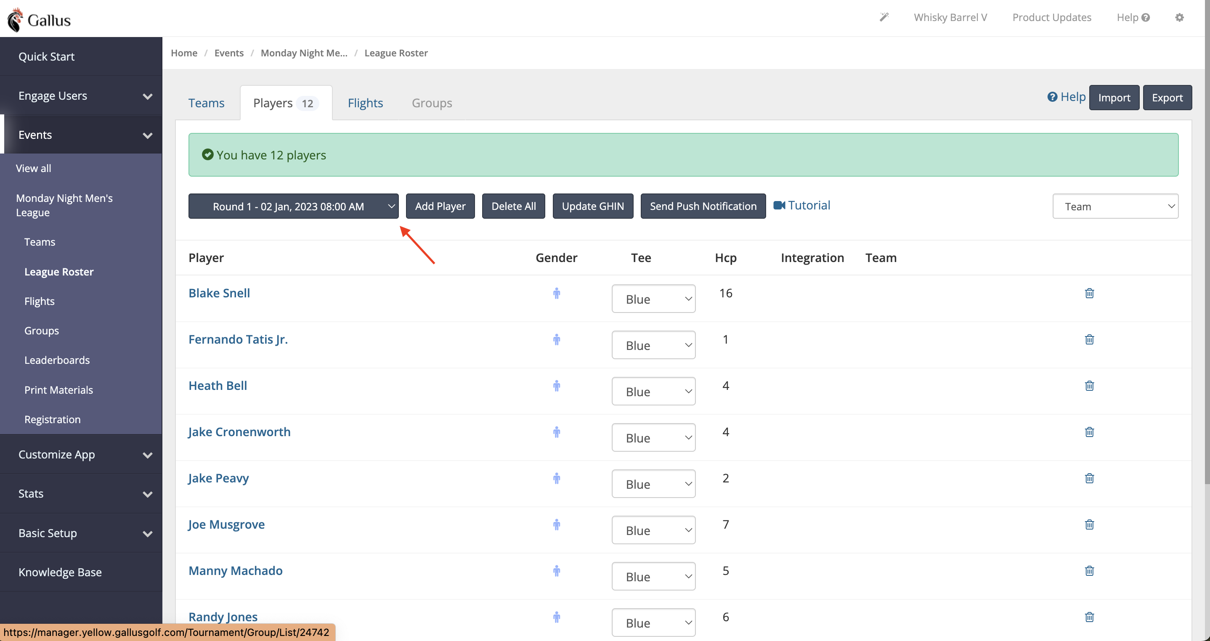Click Jake Peavy's gender icon
This screenshot has height=641, width=1210.
(556, 478)
